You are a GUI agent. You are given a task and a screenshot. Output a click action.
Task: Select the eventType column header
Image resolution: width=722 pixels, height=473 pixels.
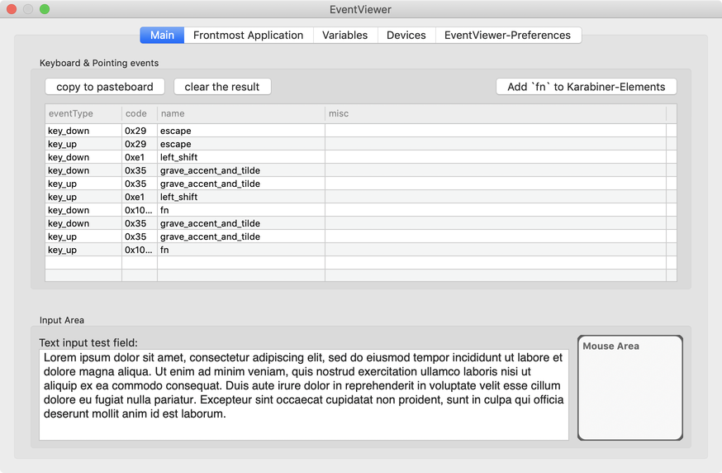83,113
